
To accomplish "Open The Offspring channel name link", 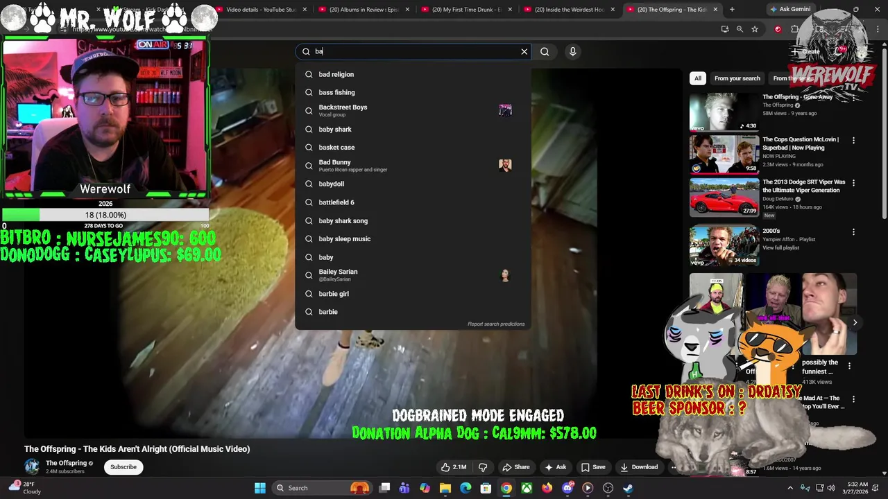I will pos(66,463).
